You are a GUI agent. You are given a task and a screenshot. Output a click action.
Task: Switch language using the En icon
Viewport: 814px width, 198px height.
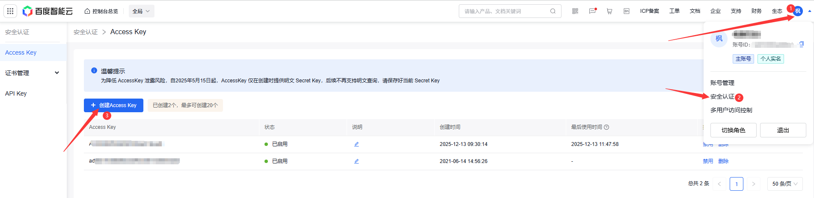(x=626, y=11)
